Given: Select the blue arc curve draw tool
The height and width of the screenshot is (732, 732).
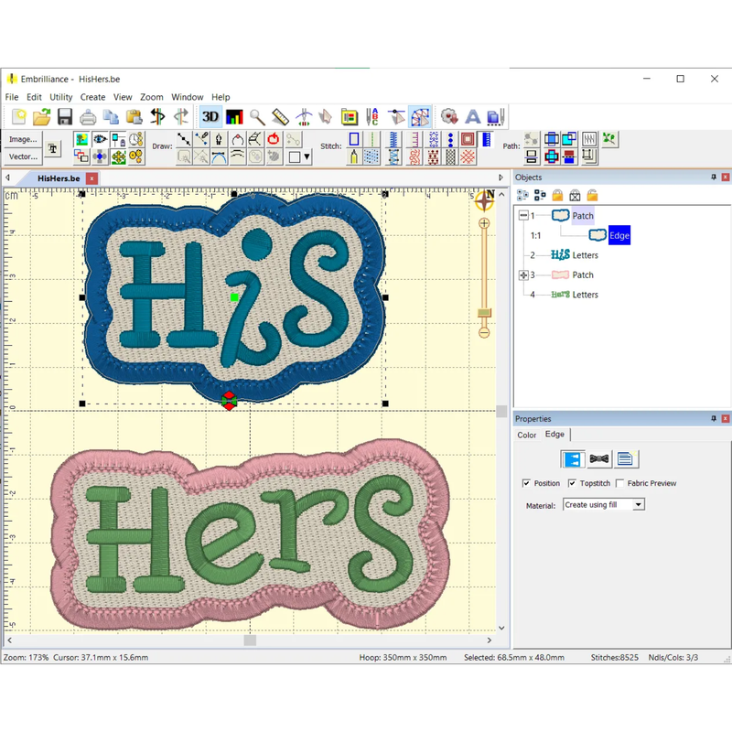Looking at the screenshot, I should pyautogui.click(x=219, y=156).
